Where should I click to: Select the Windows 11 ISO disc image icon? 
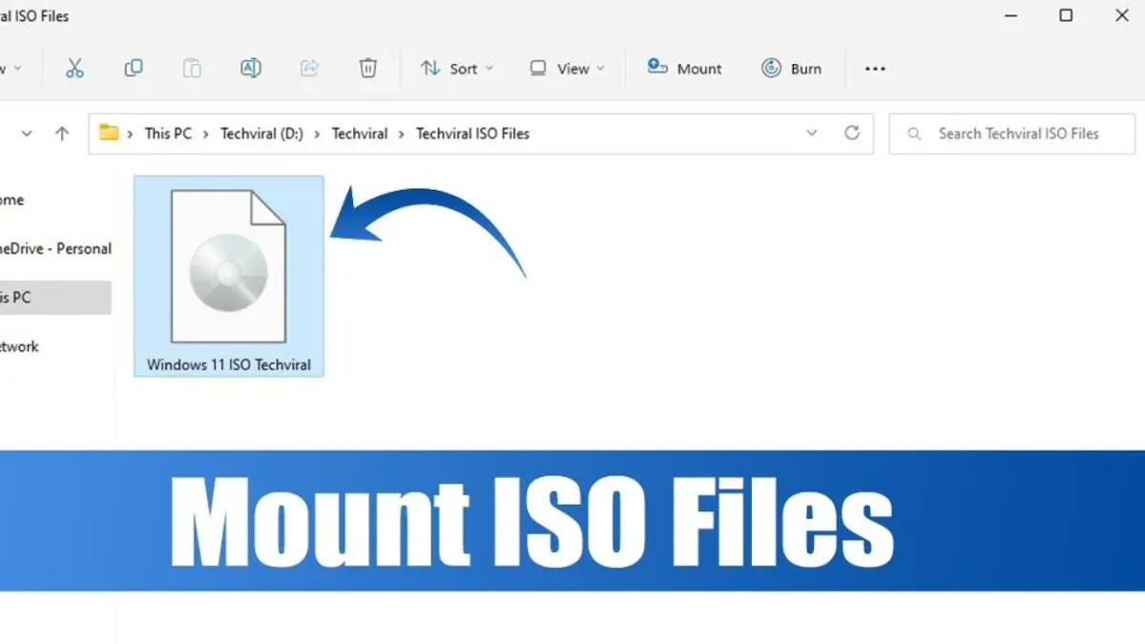[x=228, y=266]
